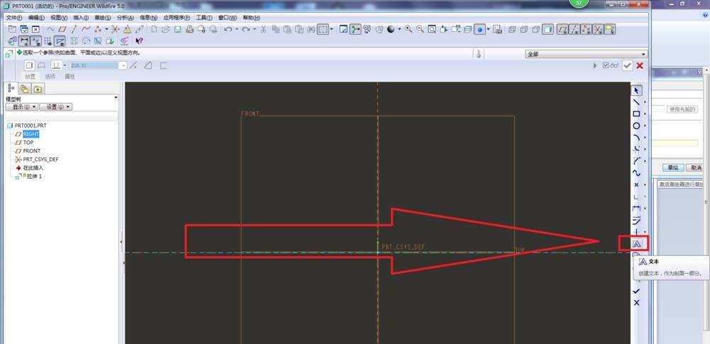Open the 草绘(S) menu

pos(102,17)
